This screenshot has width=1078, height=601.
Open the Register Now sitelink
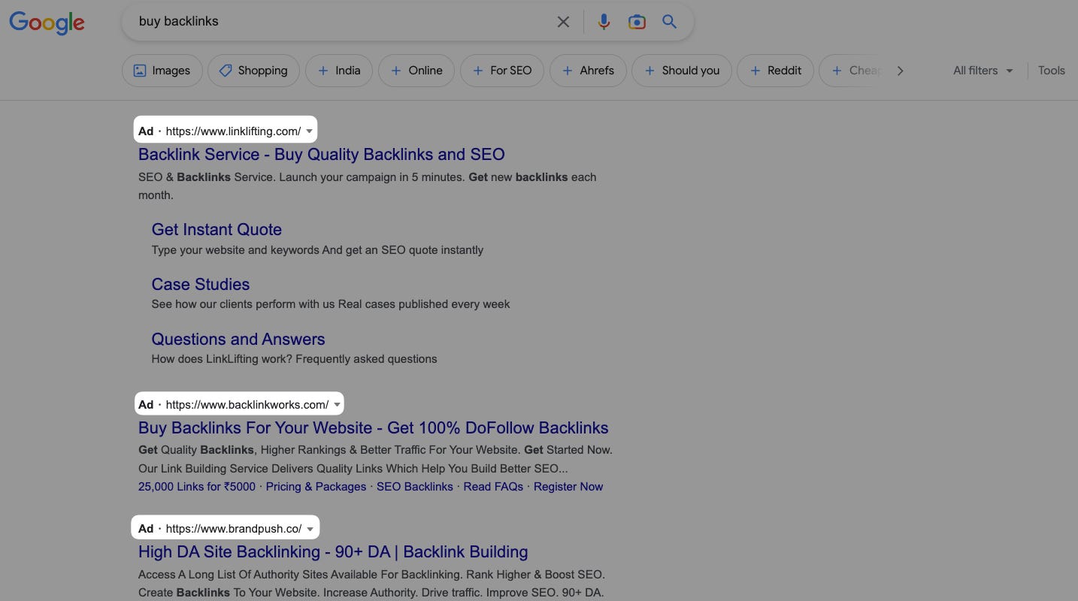pyautogui.click(x=568, y=487)
